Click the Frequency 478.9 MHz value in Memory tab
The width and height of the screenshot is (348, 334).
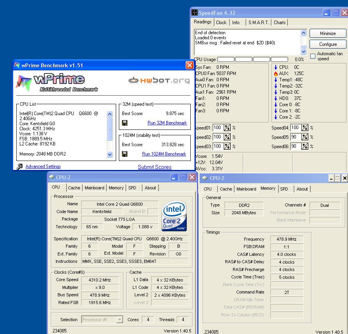coord(287,239)
